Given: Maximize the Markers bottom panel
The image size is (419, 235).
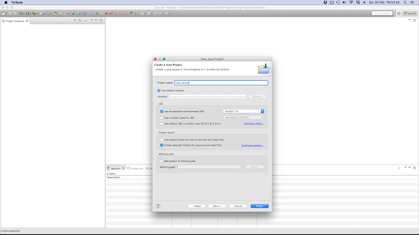Looking at the screenshot, I should (414, 168).
